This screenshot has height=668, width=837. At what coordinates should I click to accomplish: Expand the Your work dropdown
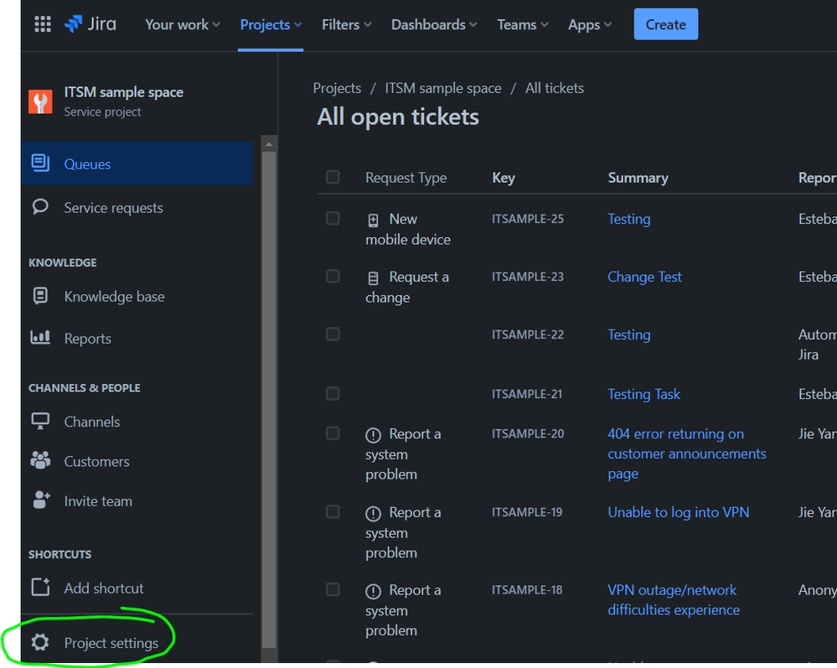(183, 24)
